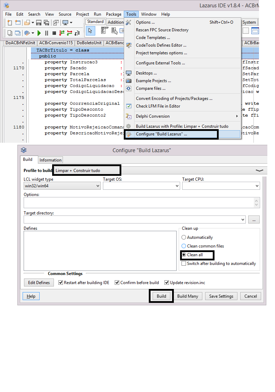Expand the Delphi Conversion submenu
Image resolution: width=275 pixels, height=392 pixels.
237,116
